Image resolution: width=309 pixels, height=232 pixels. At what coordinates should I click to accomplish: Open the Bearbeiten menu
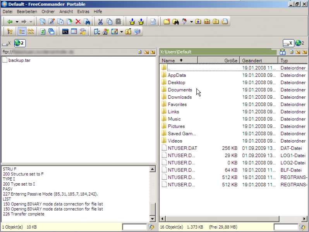coord(27,12)
